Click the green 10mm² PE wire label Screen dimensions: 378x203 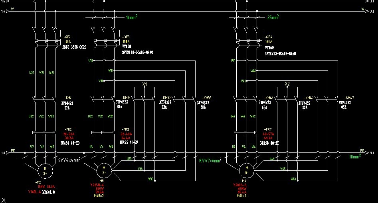pyautogui.click(x=355, y=156)
